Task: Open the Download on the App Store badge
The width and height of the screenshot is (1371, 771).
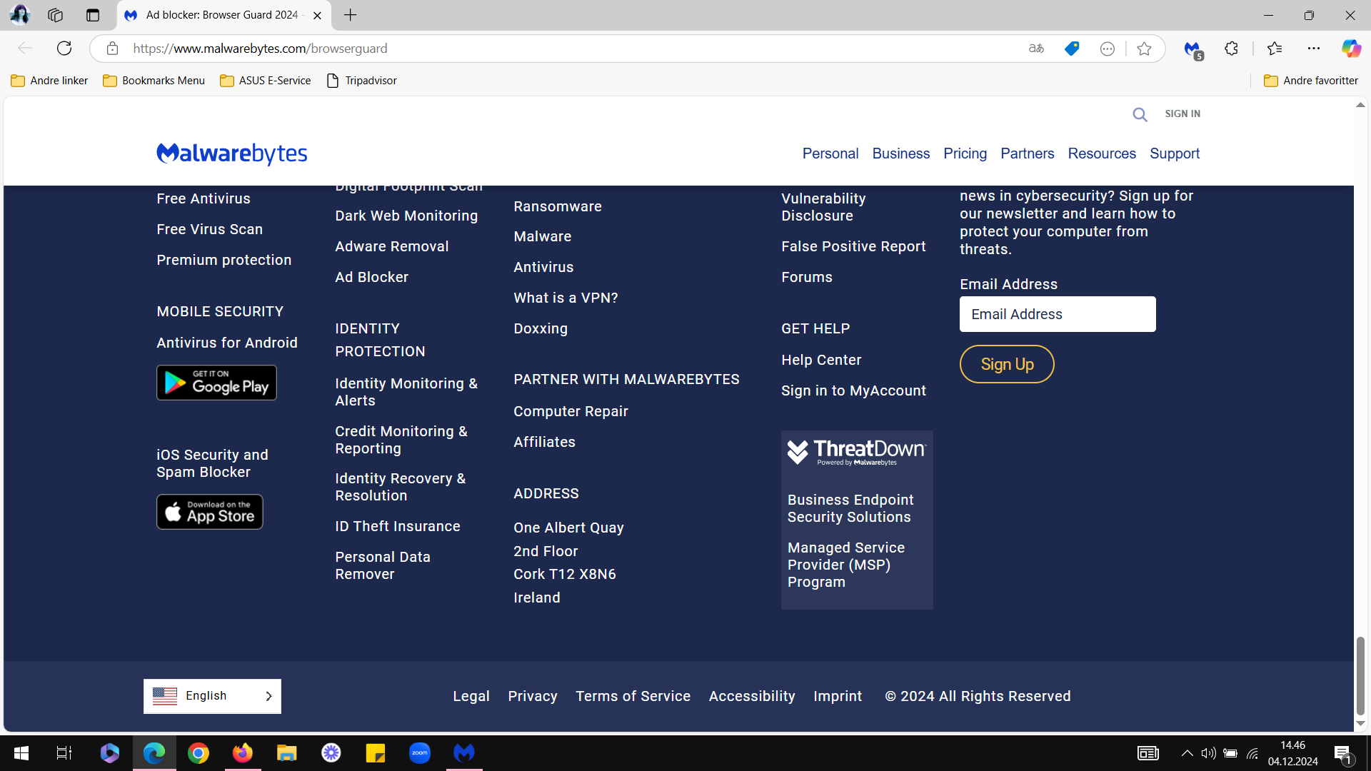Action: pyautogui.click(x=210, y=512)
